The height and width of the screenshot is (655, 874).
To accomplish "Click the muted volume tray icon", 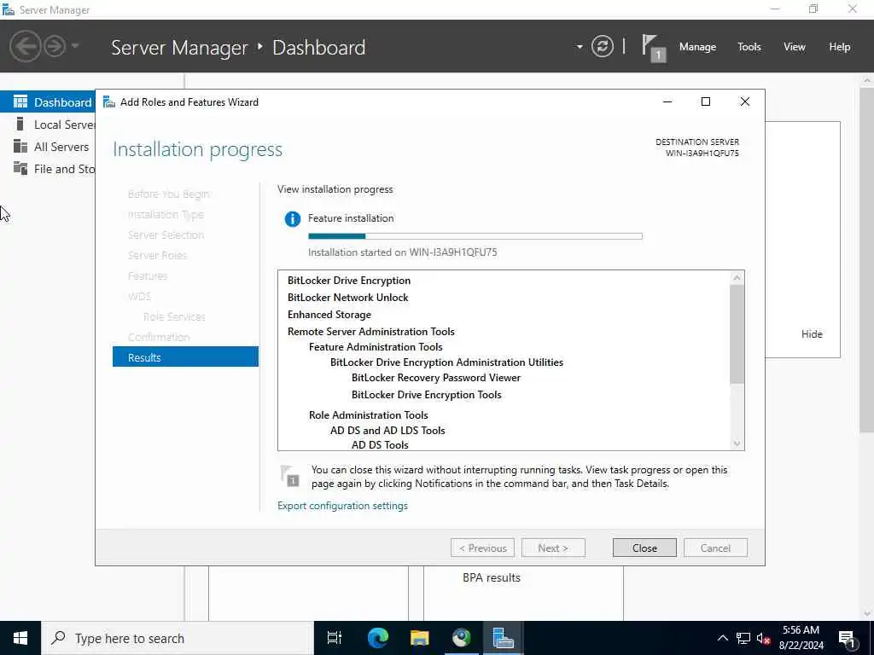I will tap(764, 639).
